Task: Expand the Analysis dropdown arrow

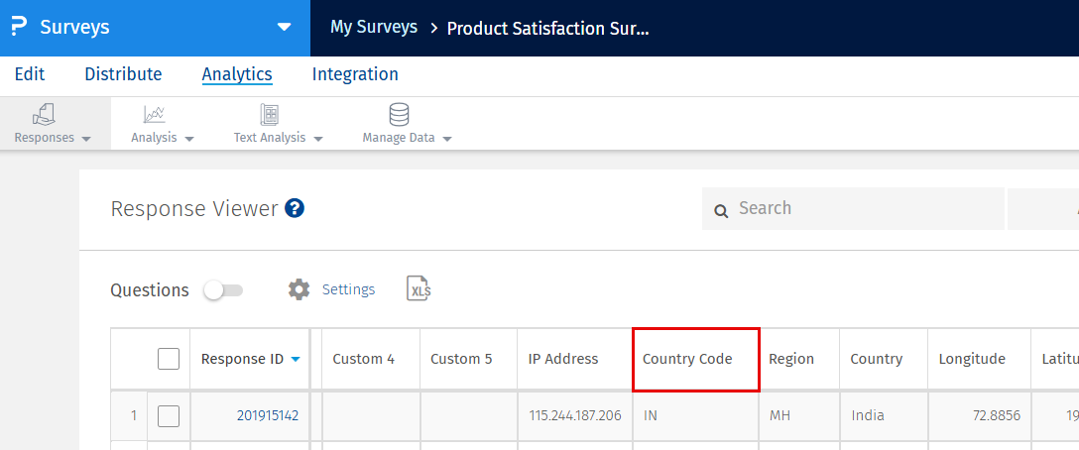Action: [x=189, y=139]
